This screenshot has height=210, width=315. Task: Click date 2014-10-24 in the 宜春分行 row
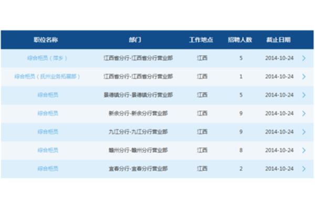pyautogui.click(x=279, y=169)
